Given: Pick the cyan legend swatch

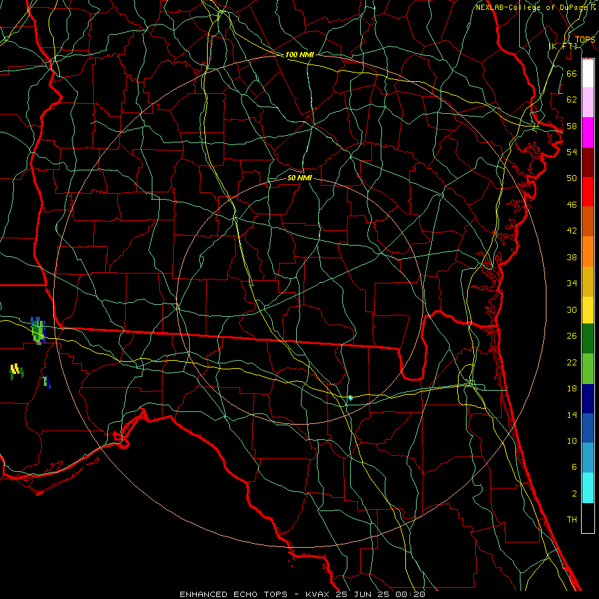Looking at the screenshot, I should (x=588, y=488).
